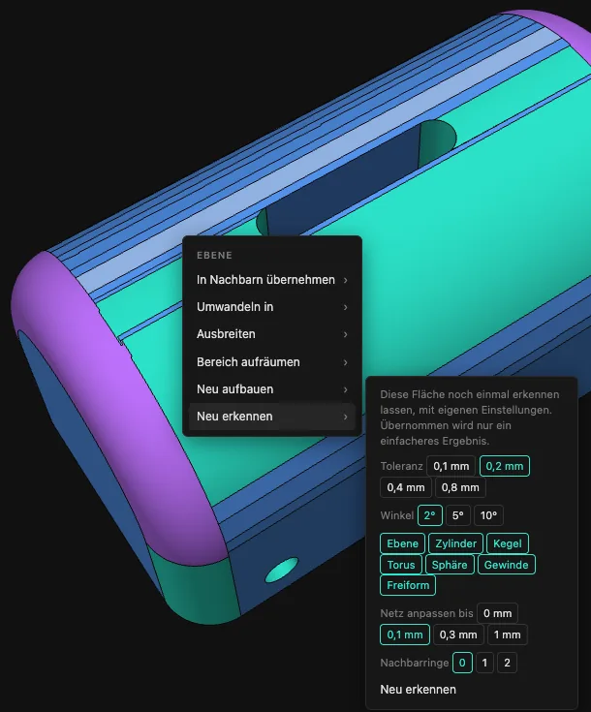Viewport: 591px width, 712px height.
Task: Set Winkel to 5°
Action: (x=458, y=515)
